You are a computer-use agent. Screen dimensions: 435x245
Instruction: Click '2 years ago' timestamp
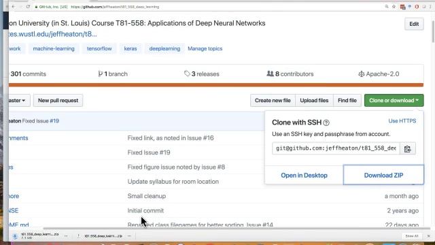click(403, 210)
